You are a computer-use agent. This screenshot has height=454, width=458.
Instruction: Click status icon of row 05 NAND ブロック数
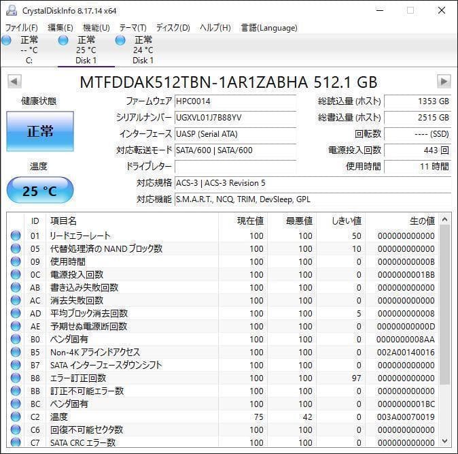(x=16, y=248)
